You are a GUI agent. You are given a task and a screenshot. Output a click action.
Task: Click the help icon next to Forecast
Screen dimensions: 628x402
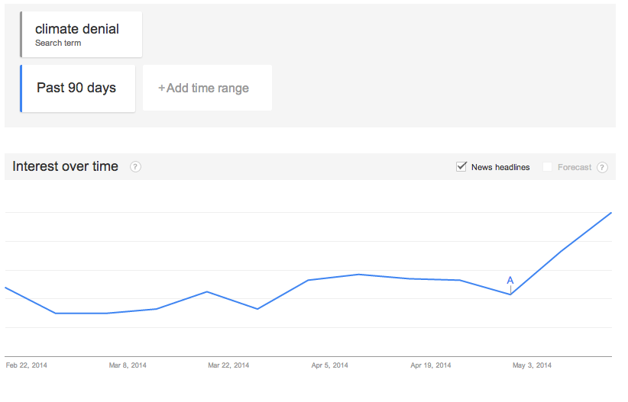602,167
